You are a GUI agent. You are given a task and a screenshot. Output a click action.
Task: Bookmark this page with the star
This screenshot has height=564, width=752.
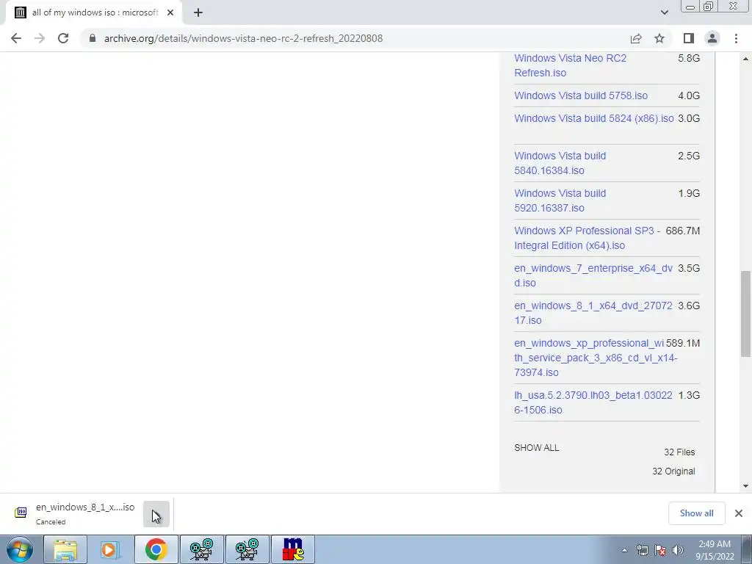[x=659, y=38]
